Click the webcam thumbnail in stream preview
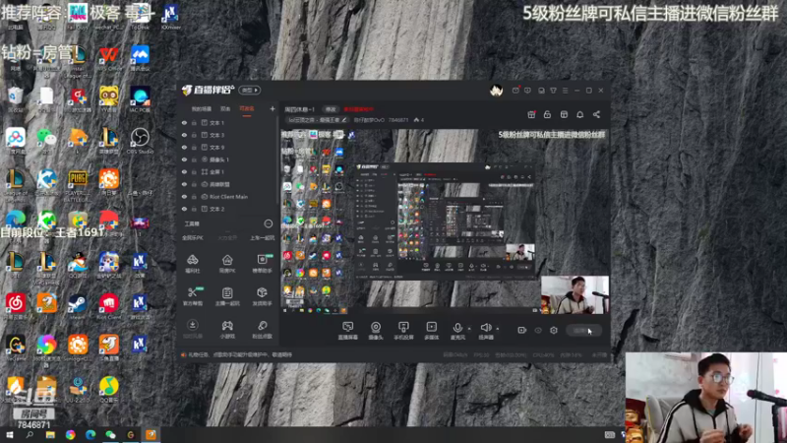 point(575,294)
